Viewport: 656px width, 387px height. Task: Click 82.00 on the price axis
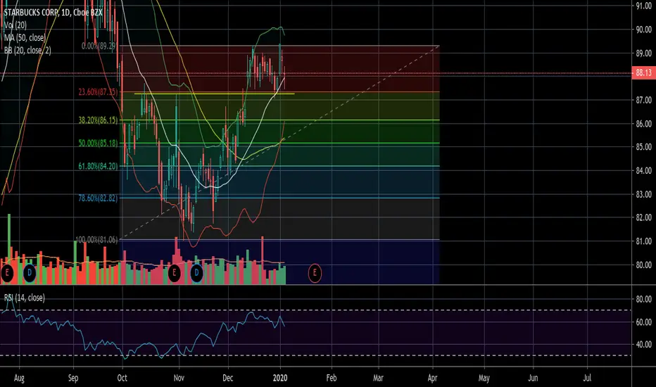tap(643, 217)
